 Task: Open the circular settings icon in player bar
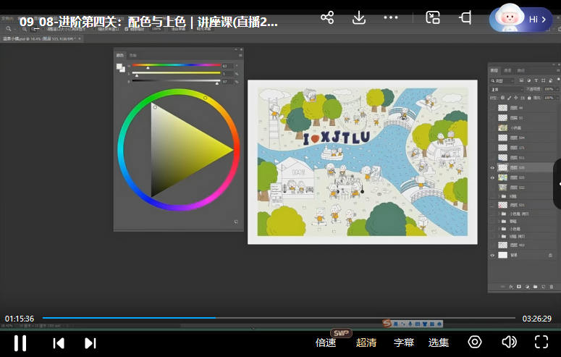click(475, 342)
